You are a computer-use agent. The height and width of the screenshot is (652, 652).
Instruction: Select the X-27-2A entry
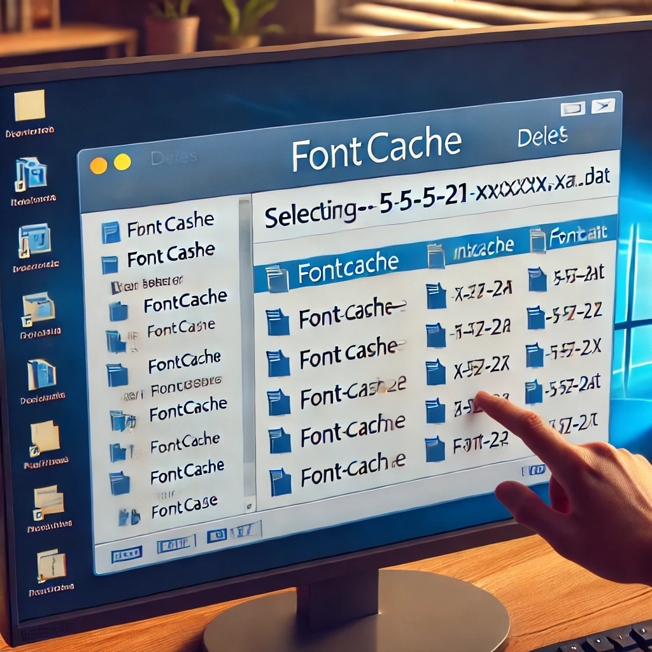pyautogui.click(x=482, y=292)
